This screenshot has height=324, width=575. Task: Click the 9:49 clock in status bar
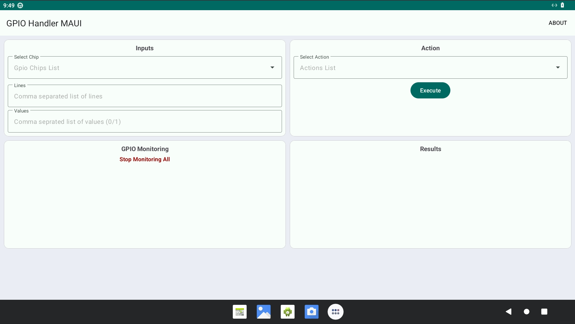coord(9,5)
